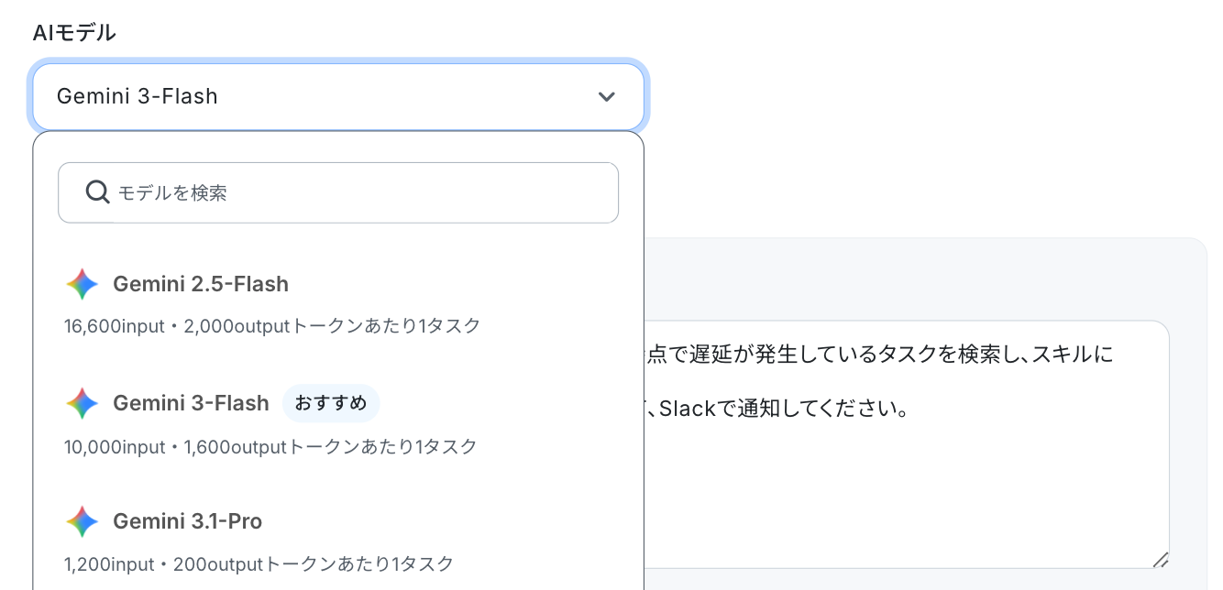Screen dimensions: 1223x590
Task: Click the AIモデル field label
Action: click(74, 33)
